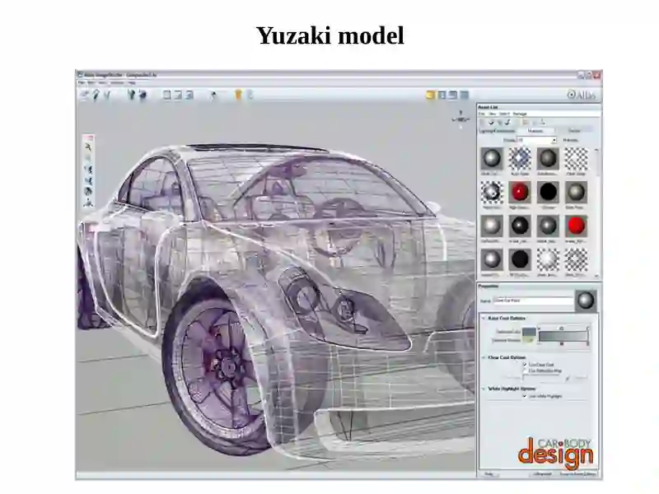Screen dimensions: 659x494
Task: Open the Display dropdown in the Asset List
Action: 537,140
